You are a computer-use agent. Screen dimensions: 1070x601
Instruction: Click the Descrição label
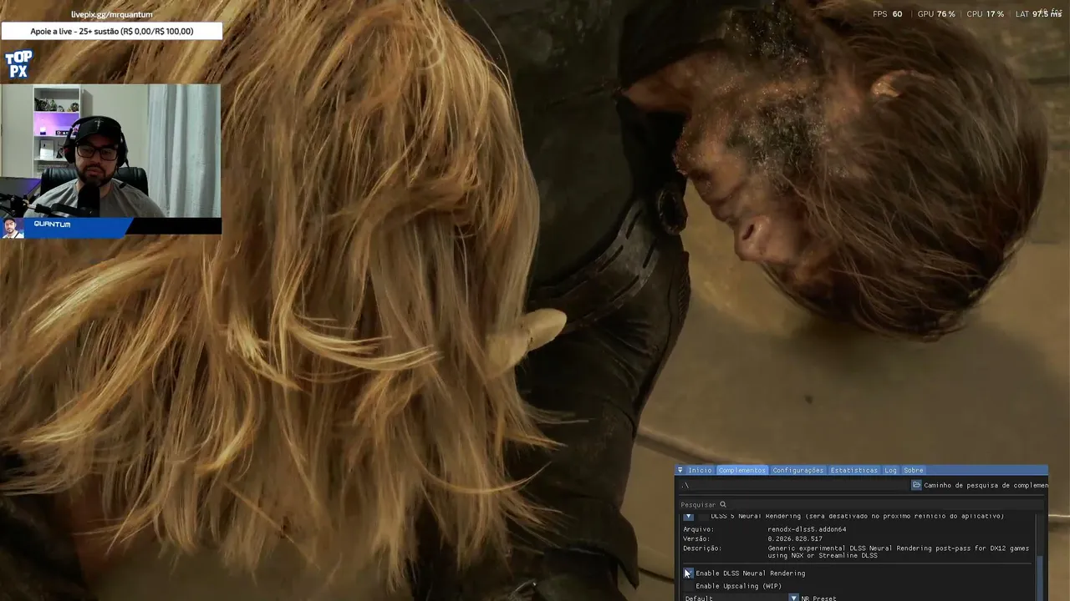(702, 548)
